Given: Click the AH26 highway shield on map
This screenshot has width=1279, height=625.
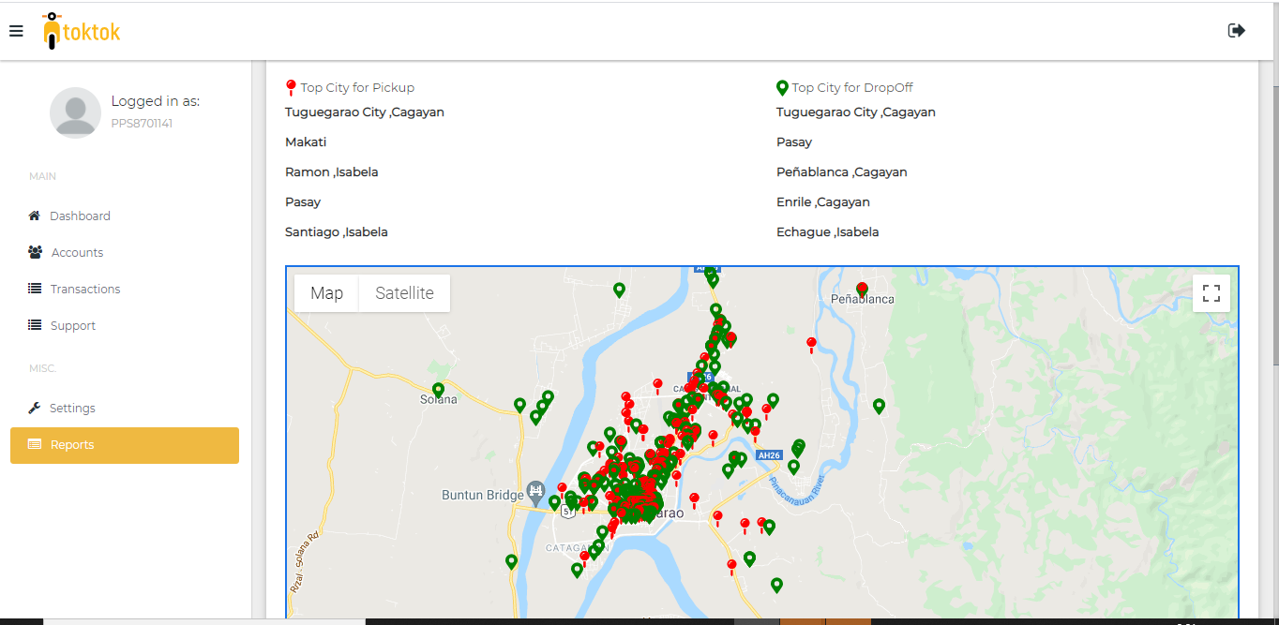Looking at the screenshot, I should pos(769,455).
